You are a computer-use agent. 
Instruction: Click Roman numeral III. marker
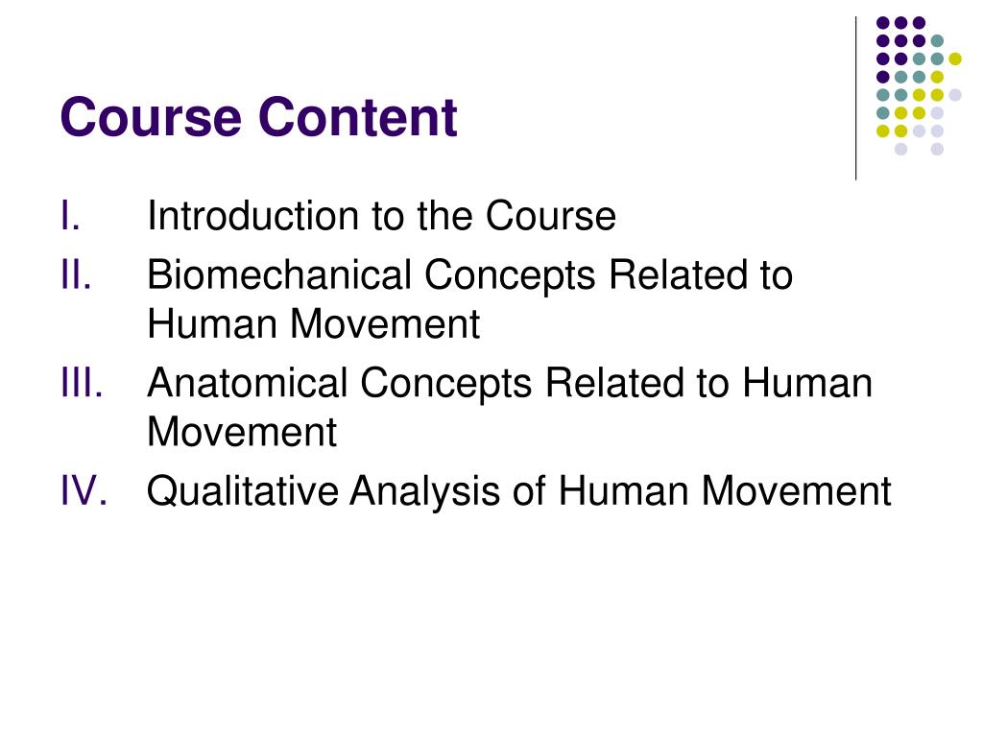(x=82, y=383)
